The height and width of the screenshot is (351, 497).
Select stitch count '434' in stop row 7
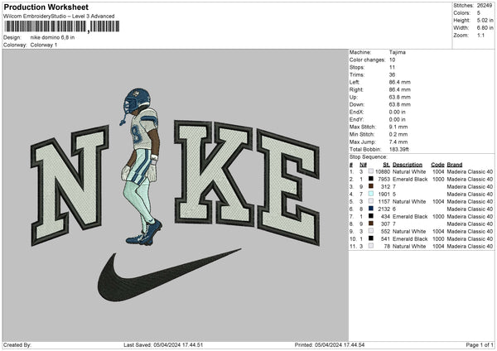[385, 216]
